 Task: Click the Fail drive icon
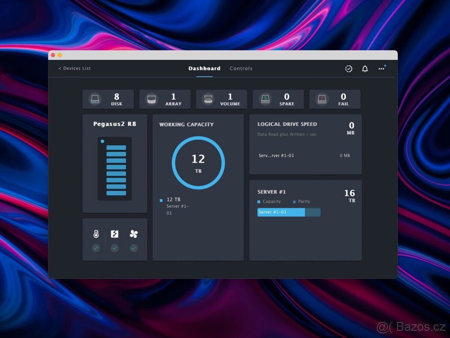pos(322,99)
